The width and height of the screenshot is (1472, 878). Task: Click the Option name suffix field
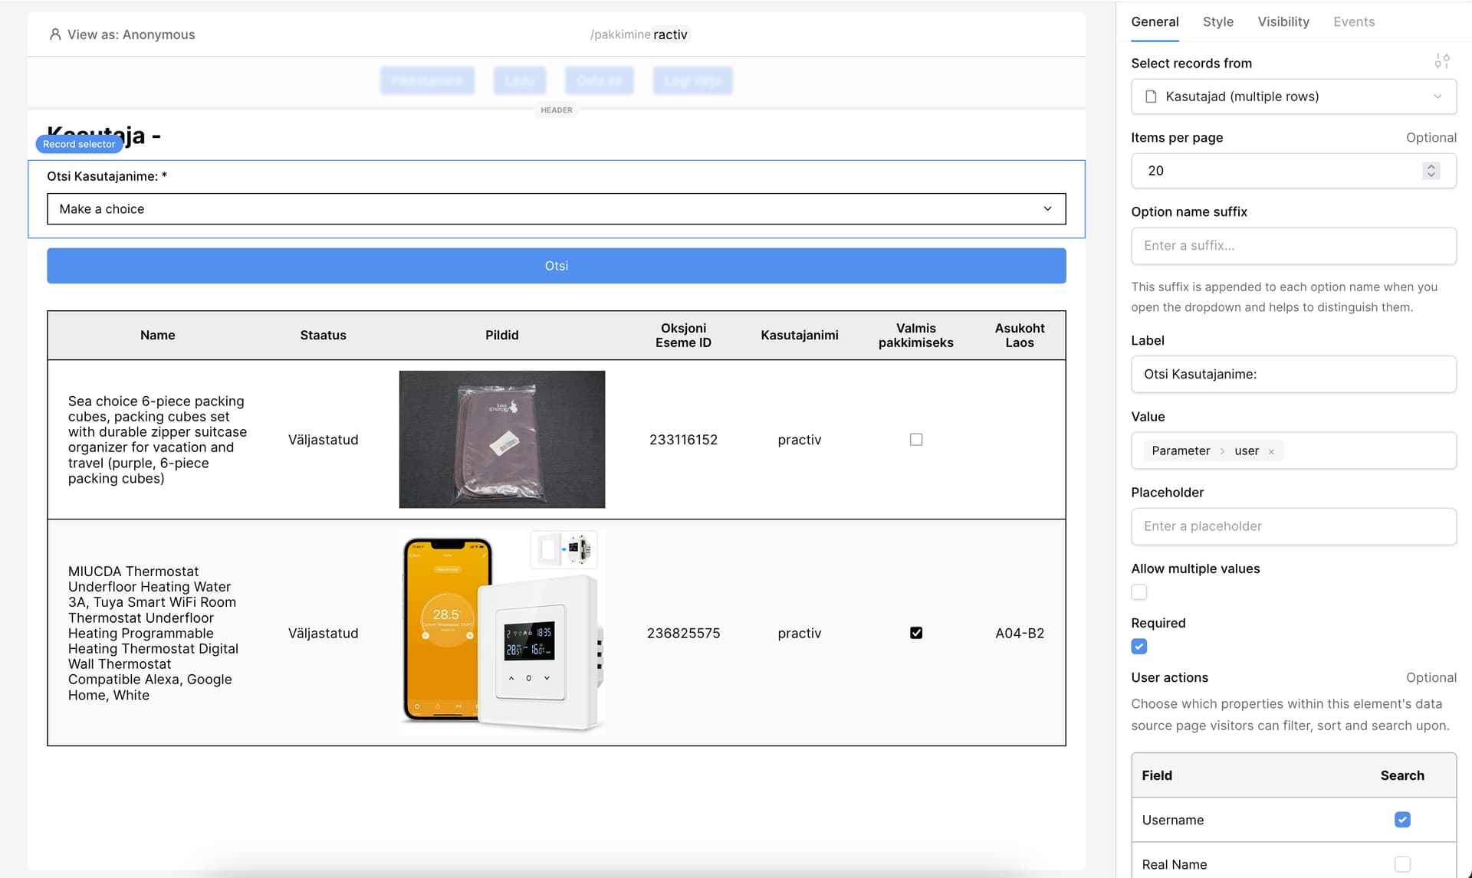pyautogui.click(x=1293, y=246)
